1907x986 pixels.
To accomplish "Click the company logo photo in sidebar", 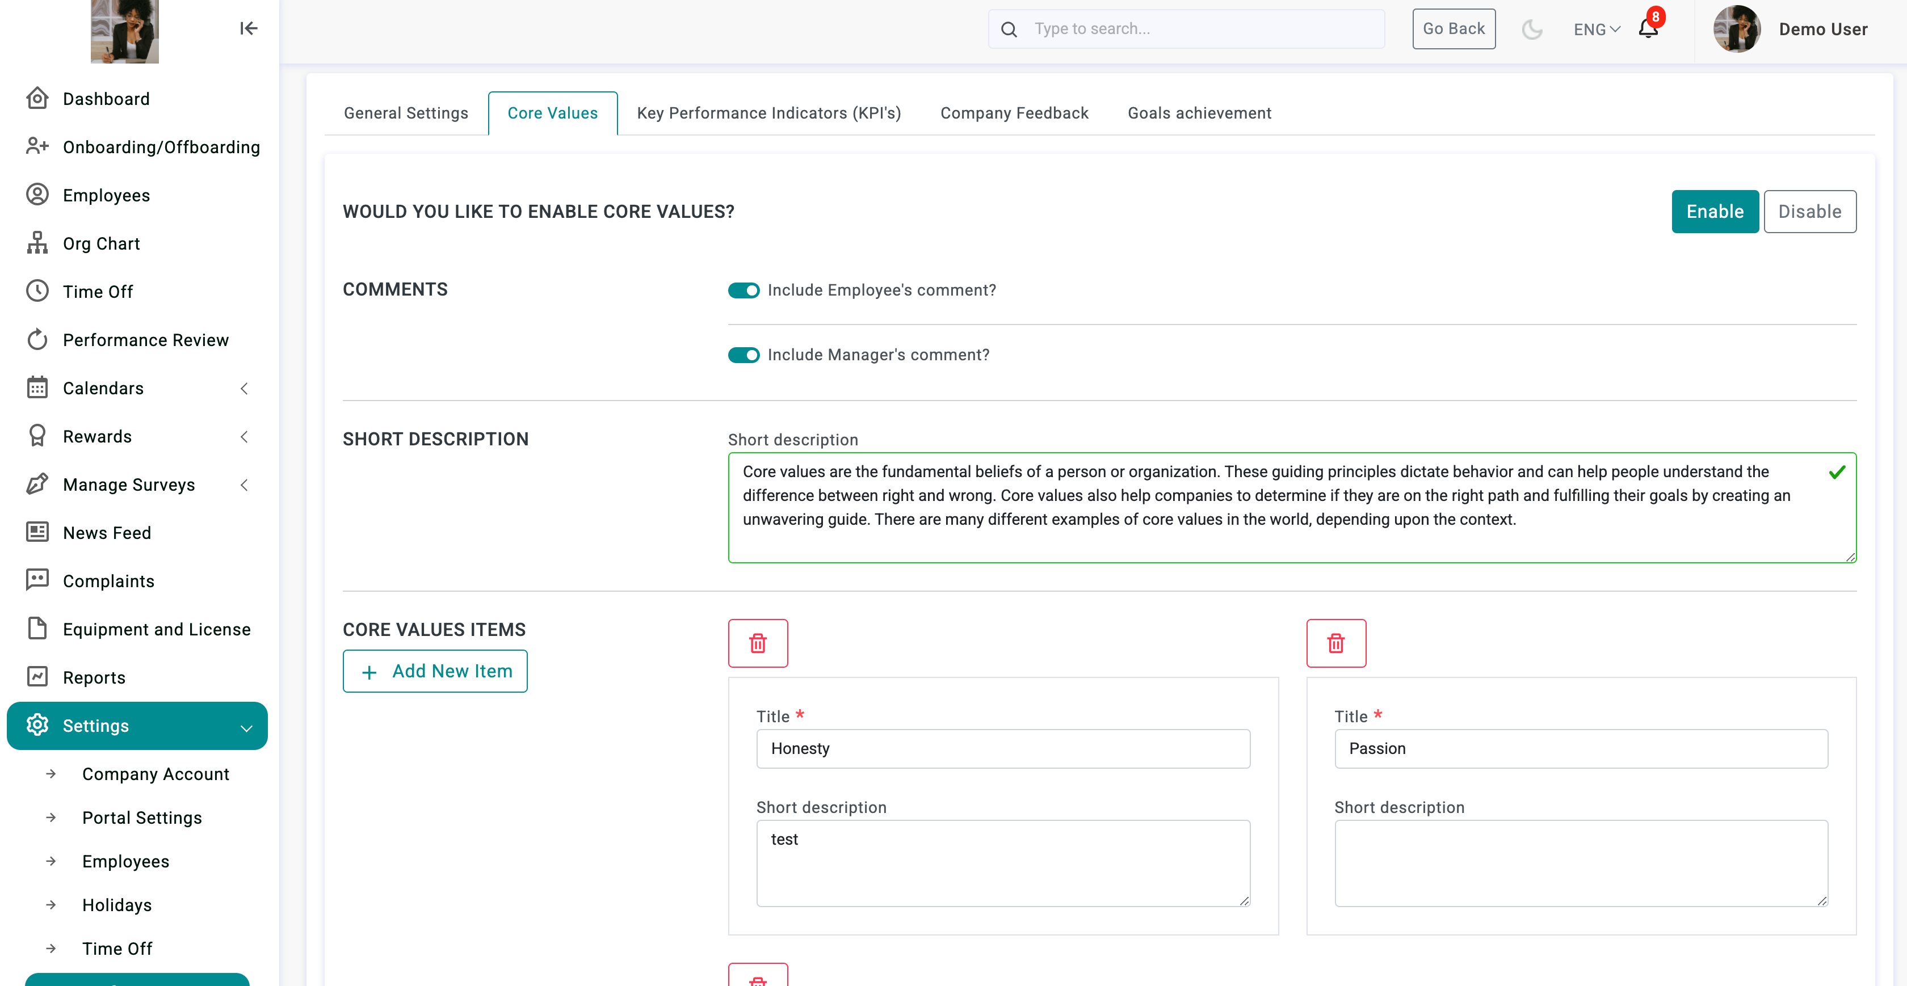I will [x=124, y=31].
